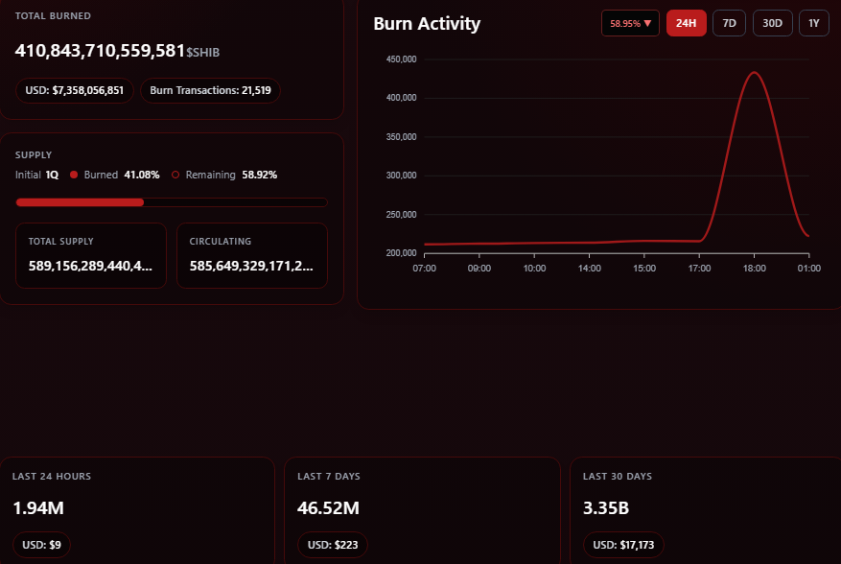Click the peak of the burn chart line
This screenshot has height=564, width=841.
pyautogui.click(x=754, y=72)
